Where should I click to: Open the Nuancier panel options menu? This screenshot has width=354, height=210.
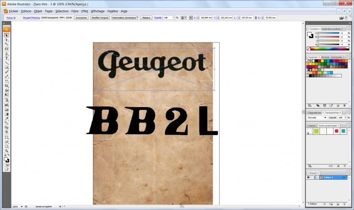click(349, 58)
